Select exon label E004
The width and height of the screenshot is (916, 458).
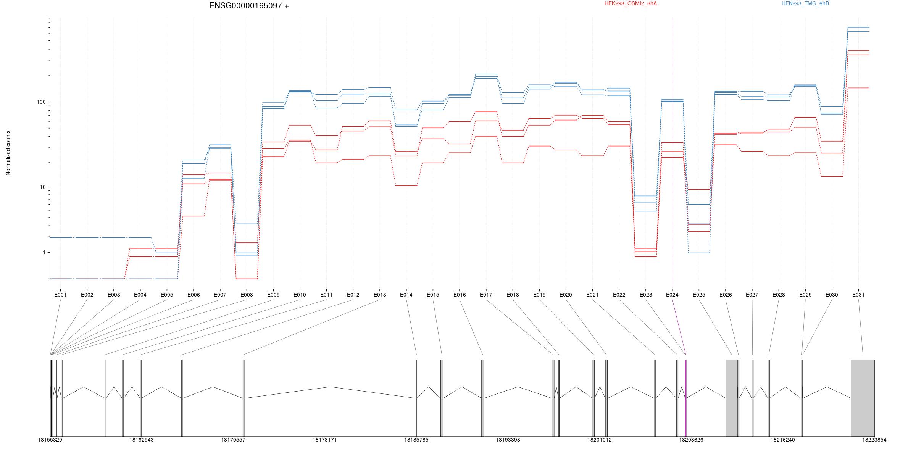point(140,295)
